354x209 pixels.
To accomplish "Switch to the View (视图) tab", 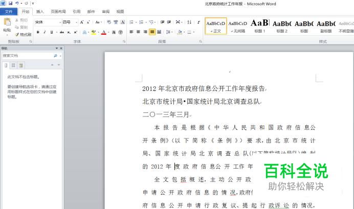I will pos(120,12).
